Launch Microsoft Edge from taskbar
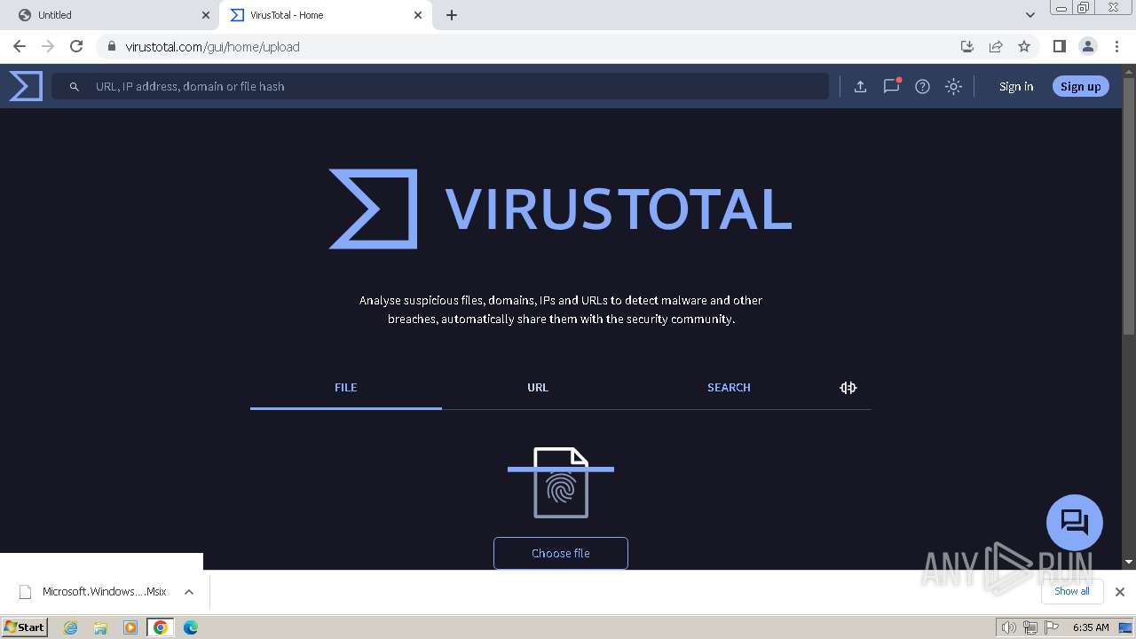1136x639 pixels. coord(191,627)
